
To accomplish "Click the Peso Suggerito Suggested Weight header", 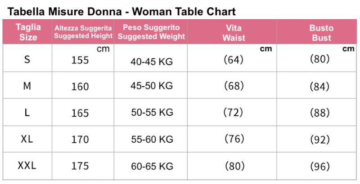I will pyautogui.click(x=151, y=32).
